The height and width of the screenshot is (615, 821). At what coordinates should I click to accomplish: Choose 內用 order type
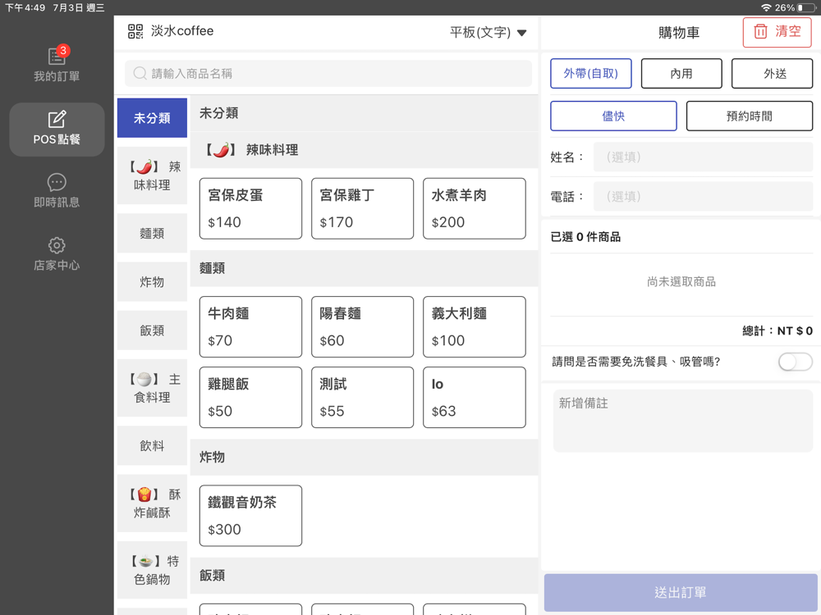(681, 74)
